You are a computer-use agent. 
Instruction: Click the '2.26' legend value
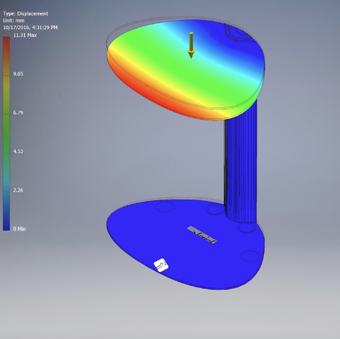click(x=18, y=190)
